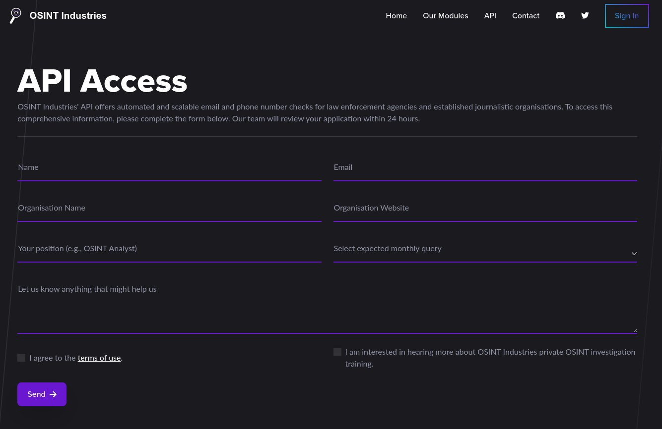The height and width of the screenshot is (429, 662).
Task: Open the Our Modules page
Action: click(445, 15)
